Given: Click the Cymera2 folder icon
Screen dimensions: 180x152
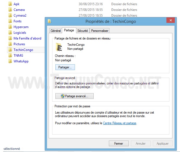Looking at the screenshot, I should (x=10, y=15).
